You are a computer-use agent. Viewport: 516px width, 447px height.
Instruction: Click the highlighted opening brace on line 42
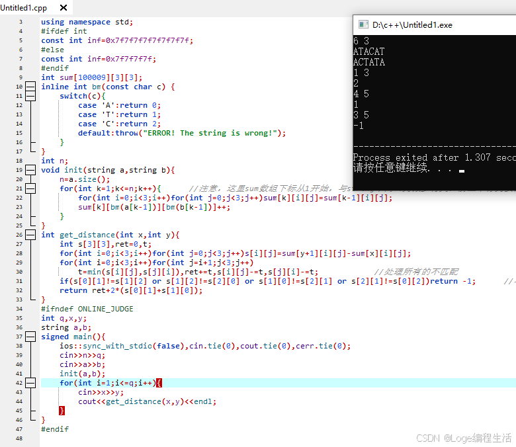[159, 383]
